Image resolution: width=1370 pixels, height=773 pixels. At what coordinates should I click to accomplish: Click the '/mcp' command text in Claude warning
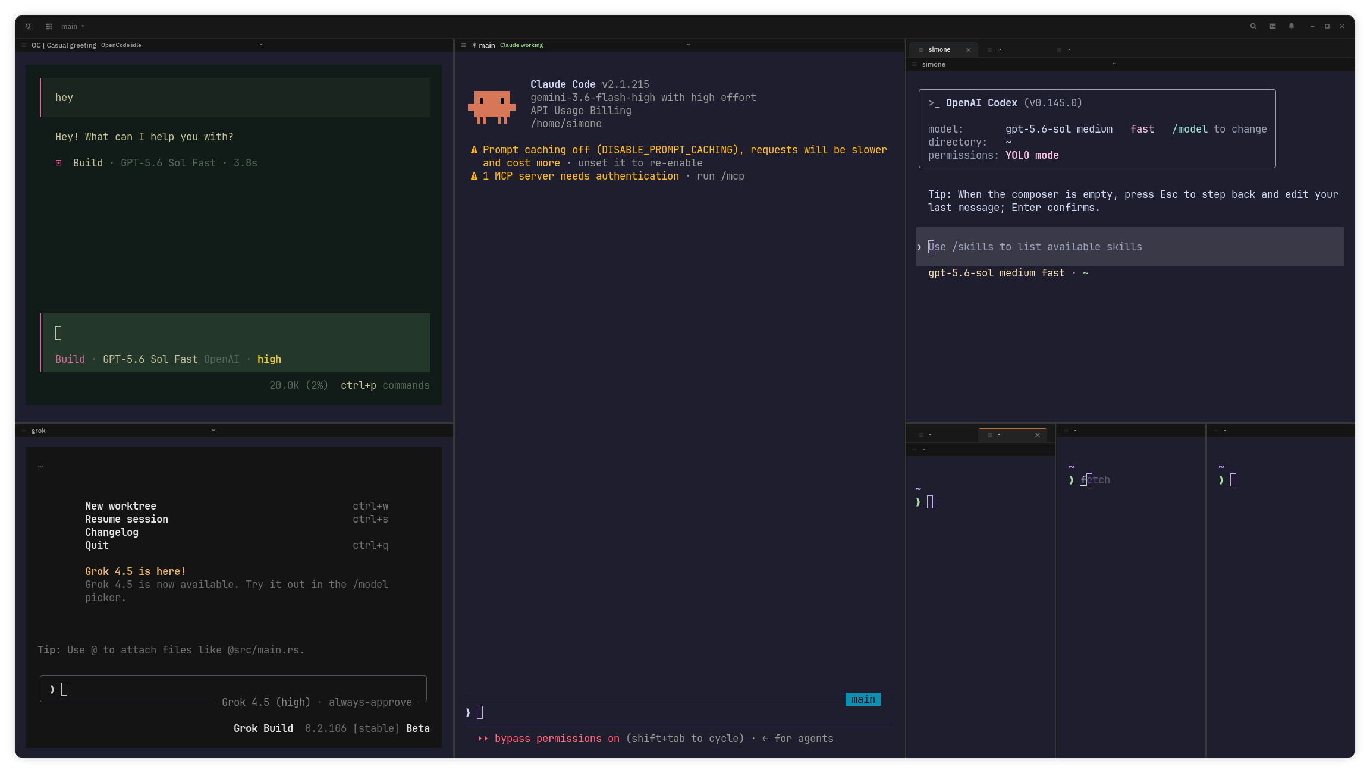[x=733, y=176]
